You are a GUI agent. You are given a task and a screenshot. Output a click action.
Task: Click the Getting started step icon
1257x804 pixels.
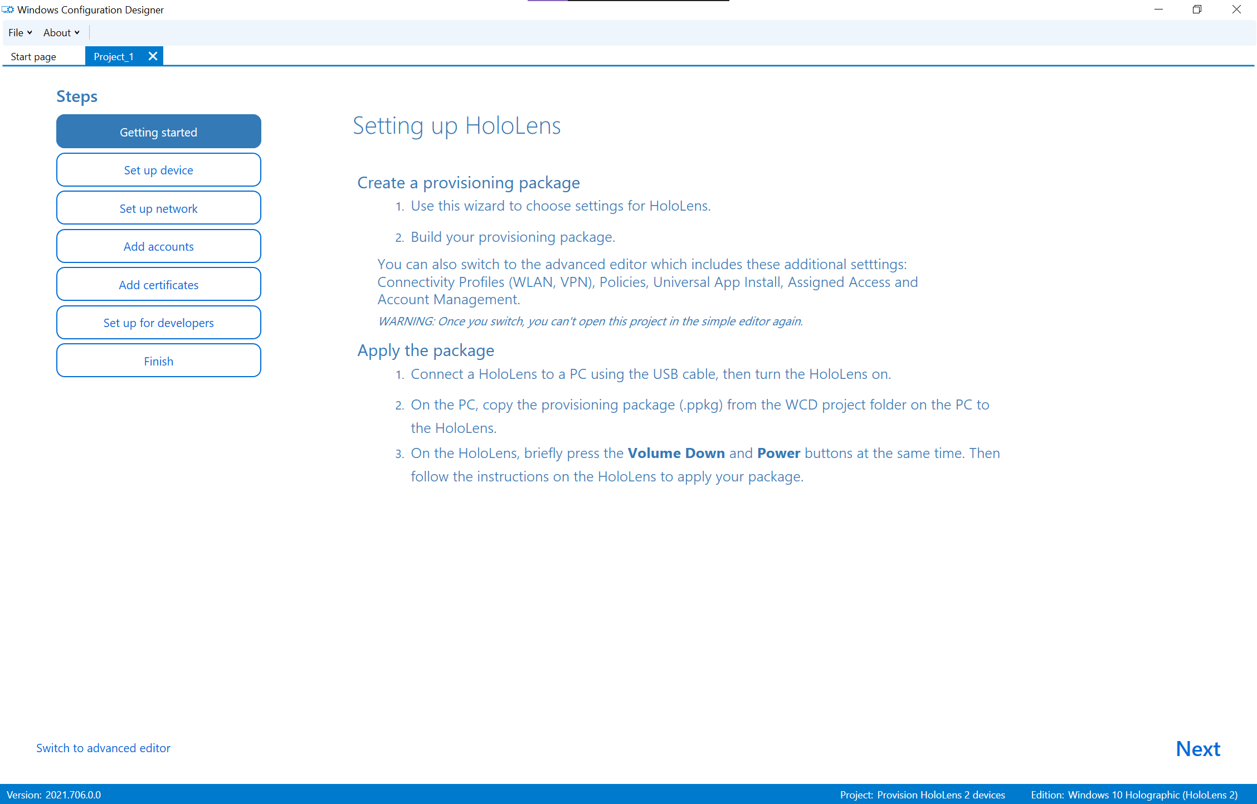(x=158, y=132)
